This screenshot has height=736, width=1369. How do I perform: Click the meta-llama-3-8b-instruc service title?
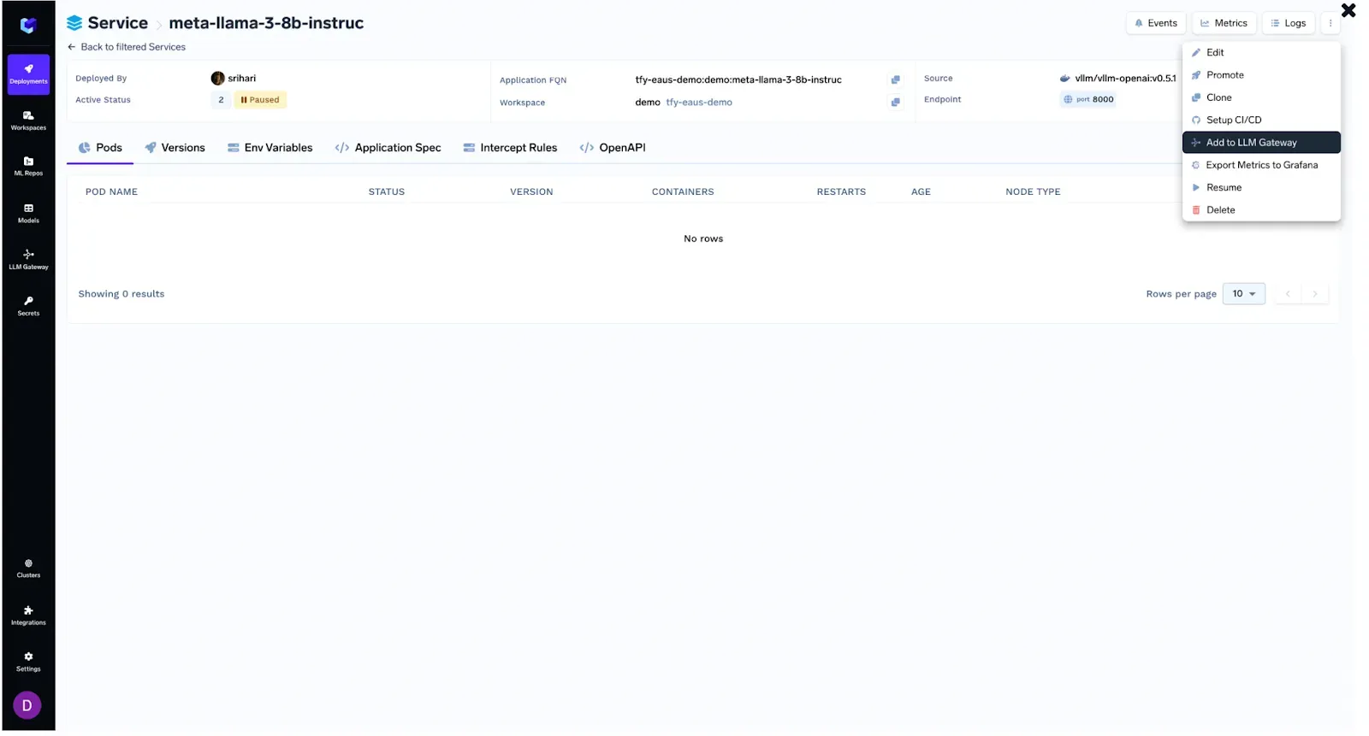point(266,23)
